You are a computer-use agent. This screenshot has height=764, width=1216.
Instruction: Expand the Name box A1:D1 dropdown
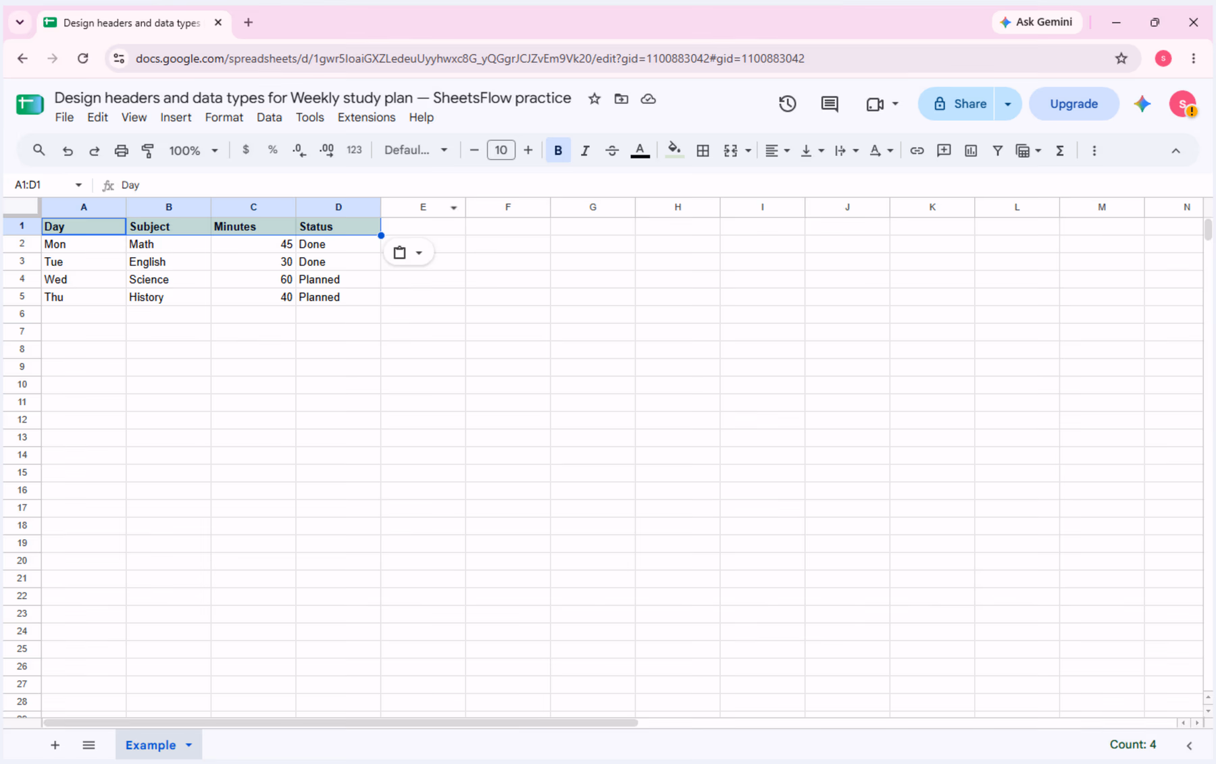tap(78, 185)
